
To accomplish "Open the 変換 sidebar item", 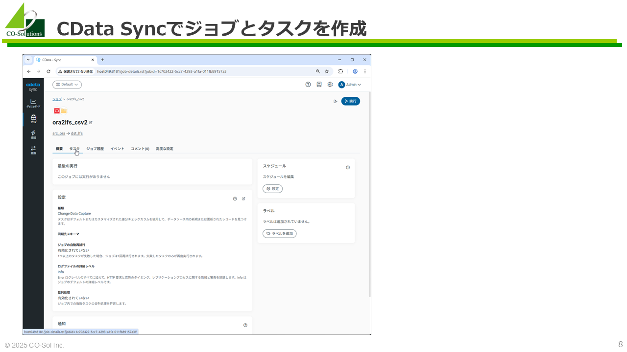I will tap(33, 150).
